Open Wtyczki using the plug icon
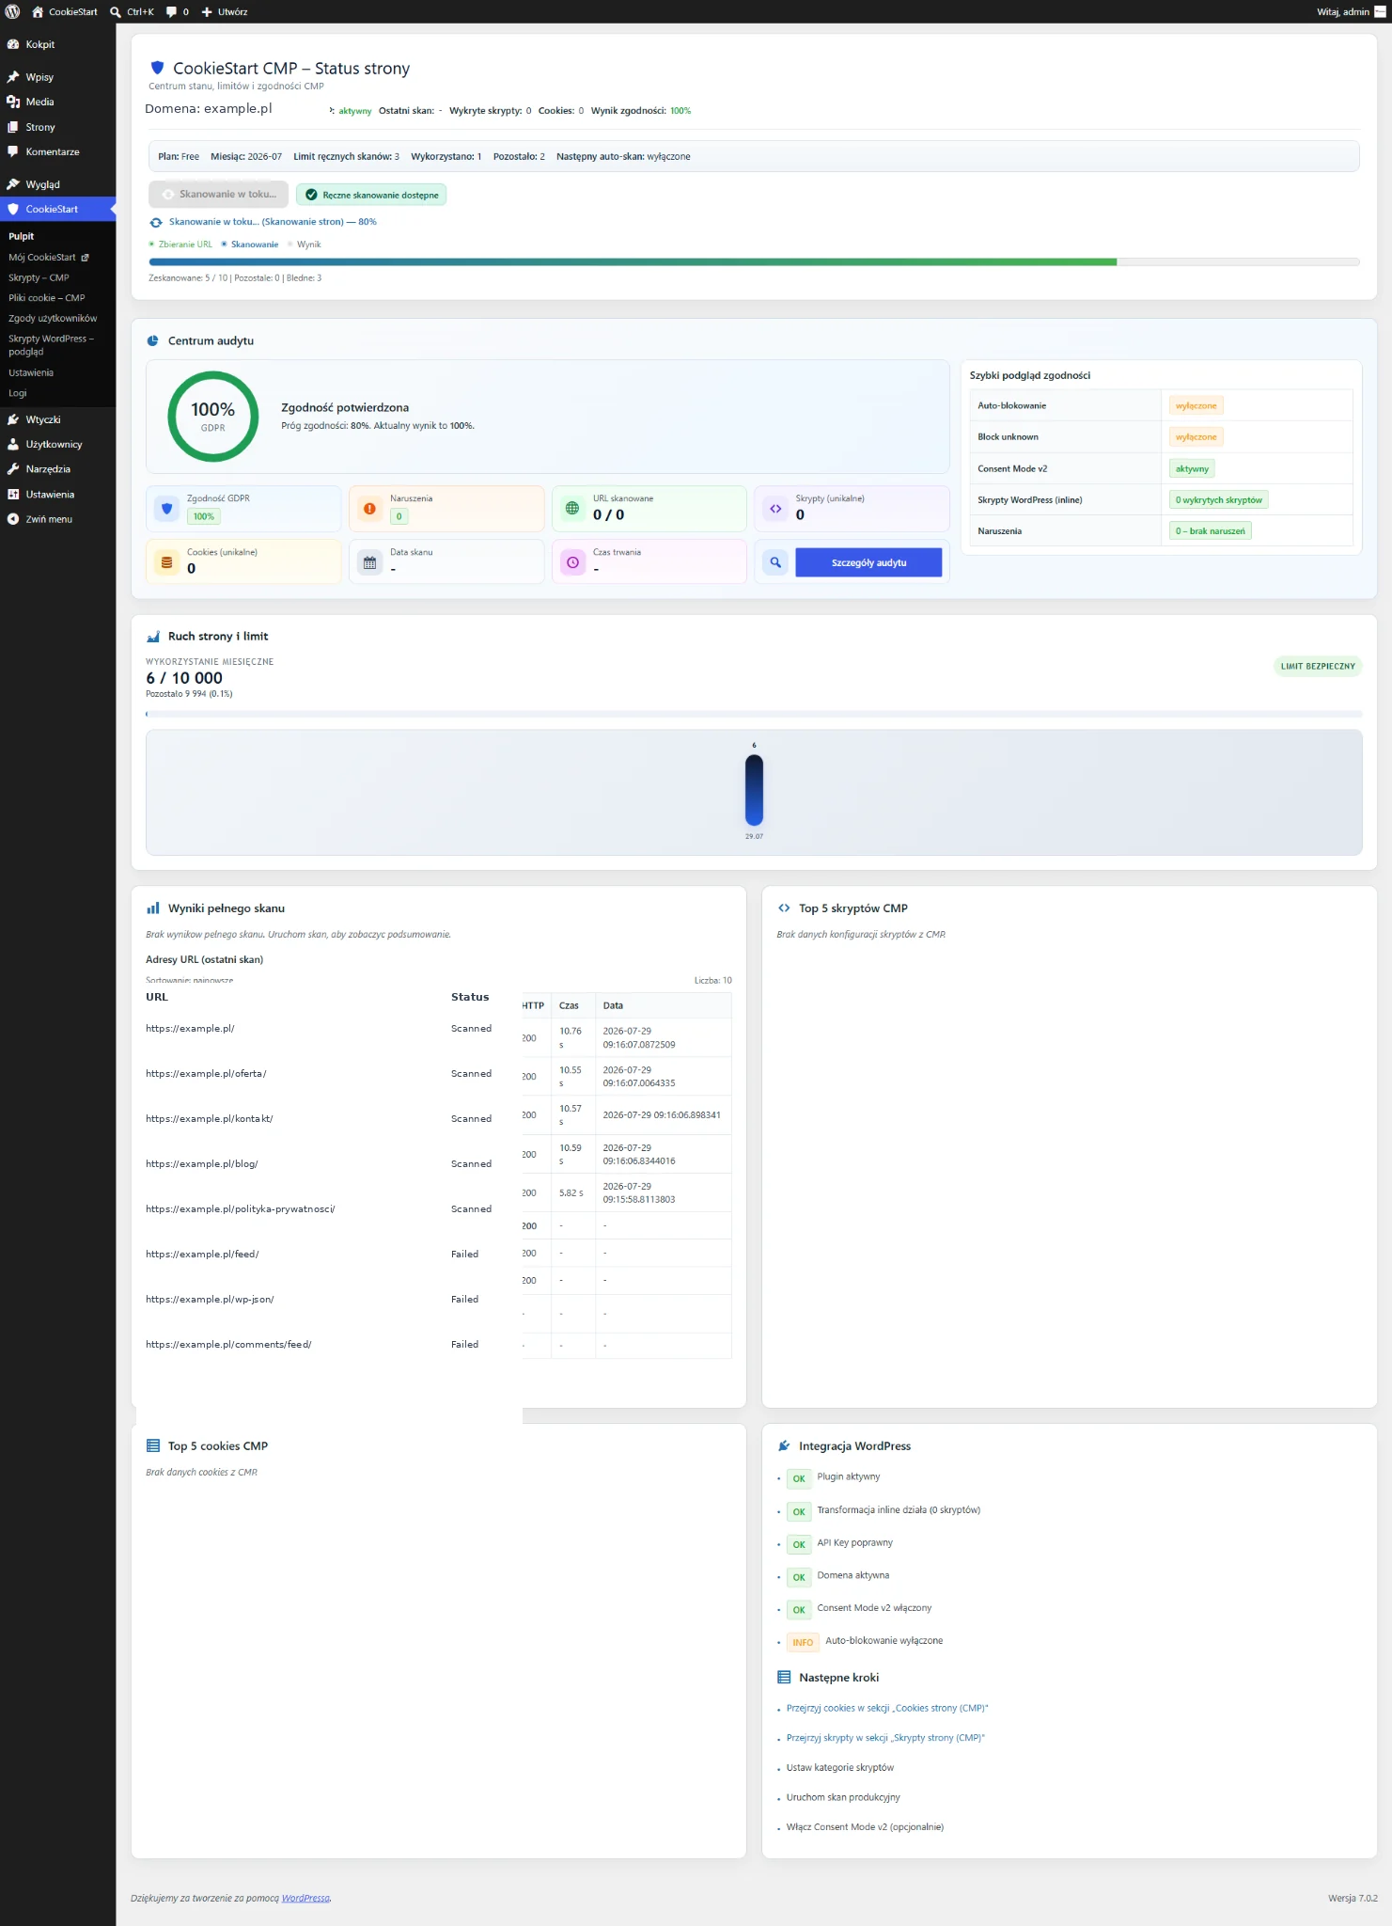The height and width of the screenshot is (1926, 1392). [x=13, y=419]
